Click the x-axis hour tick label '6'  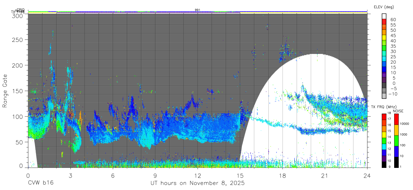pos(113,175)
